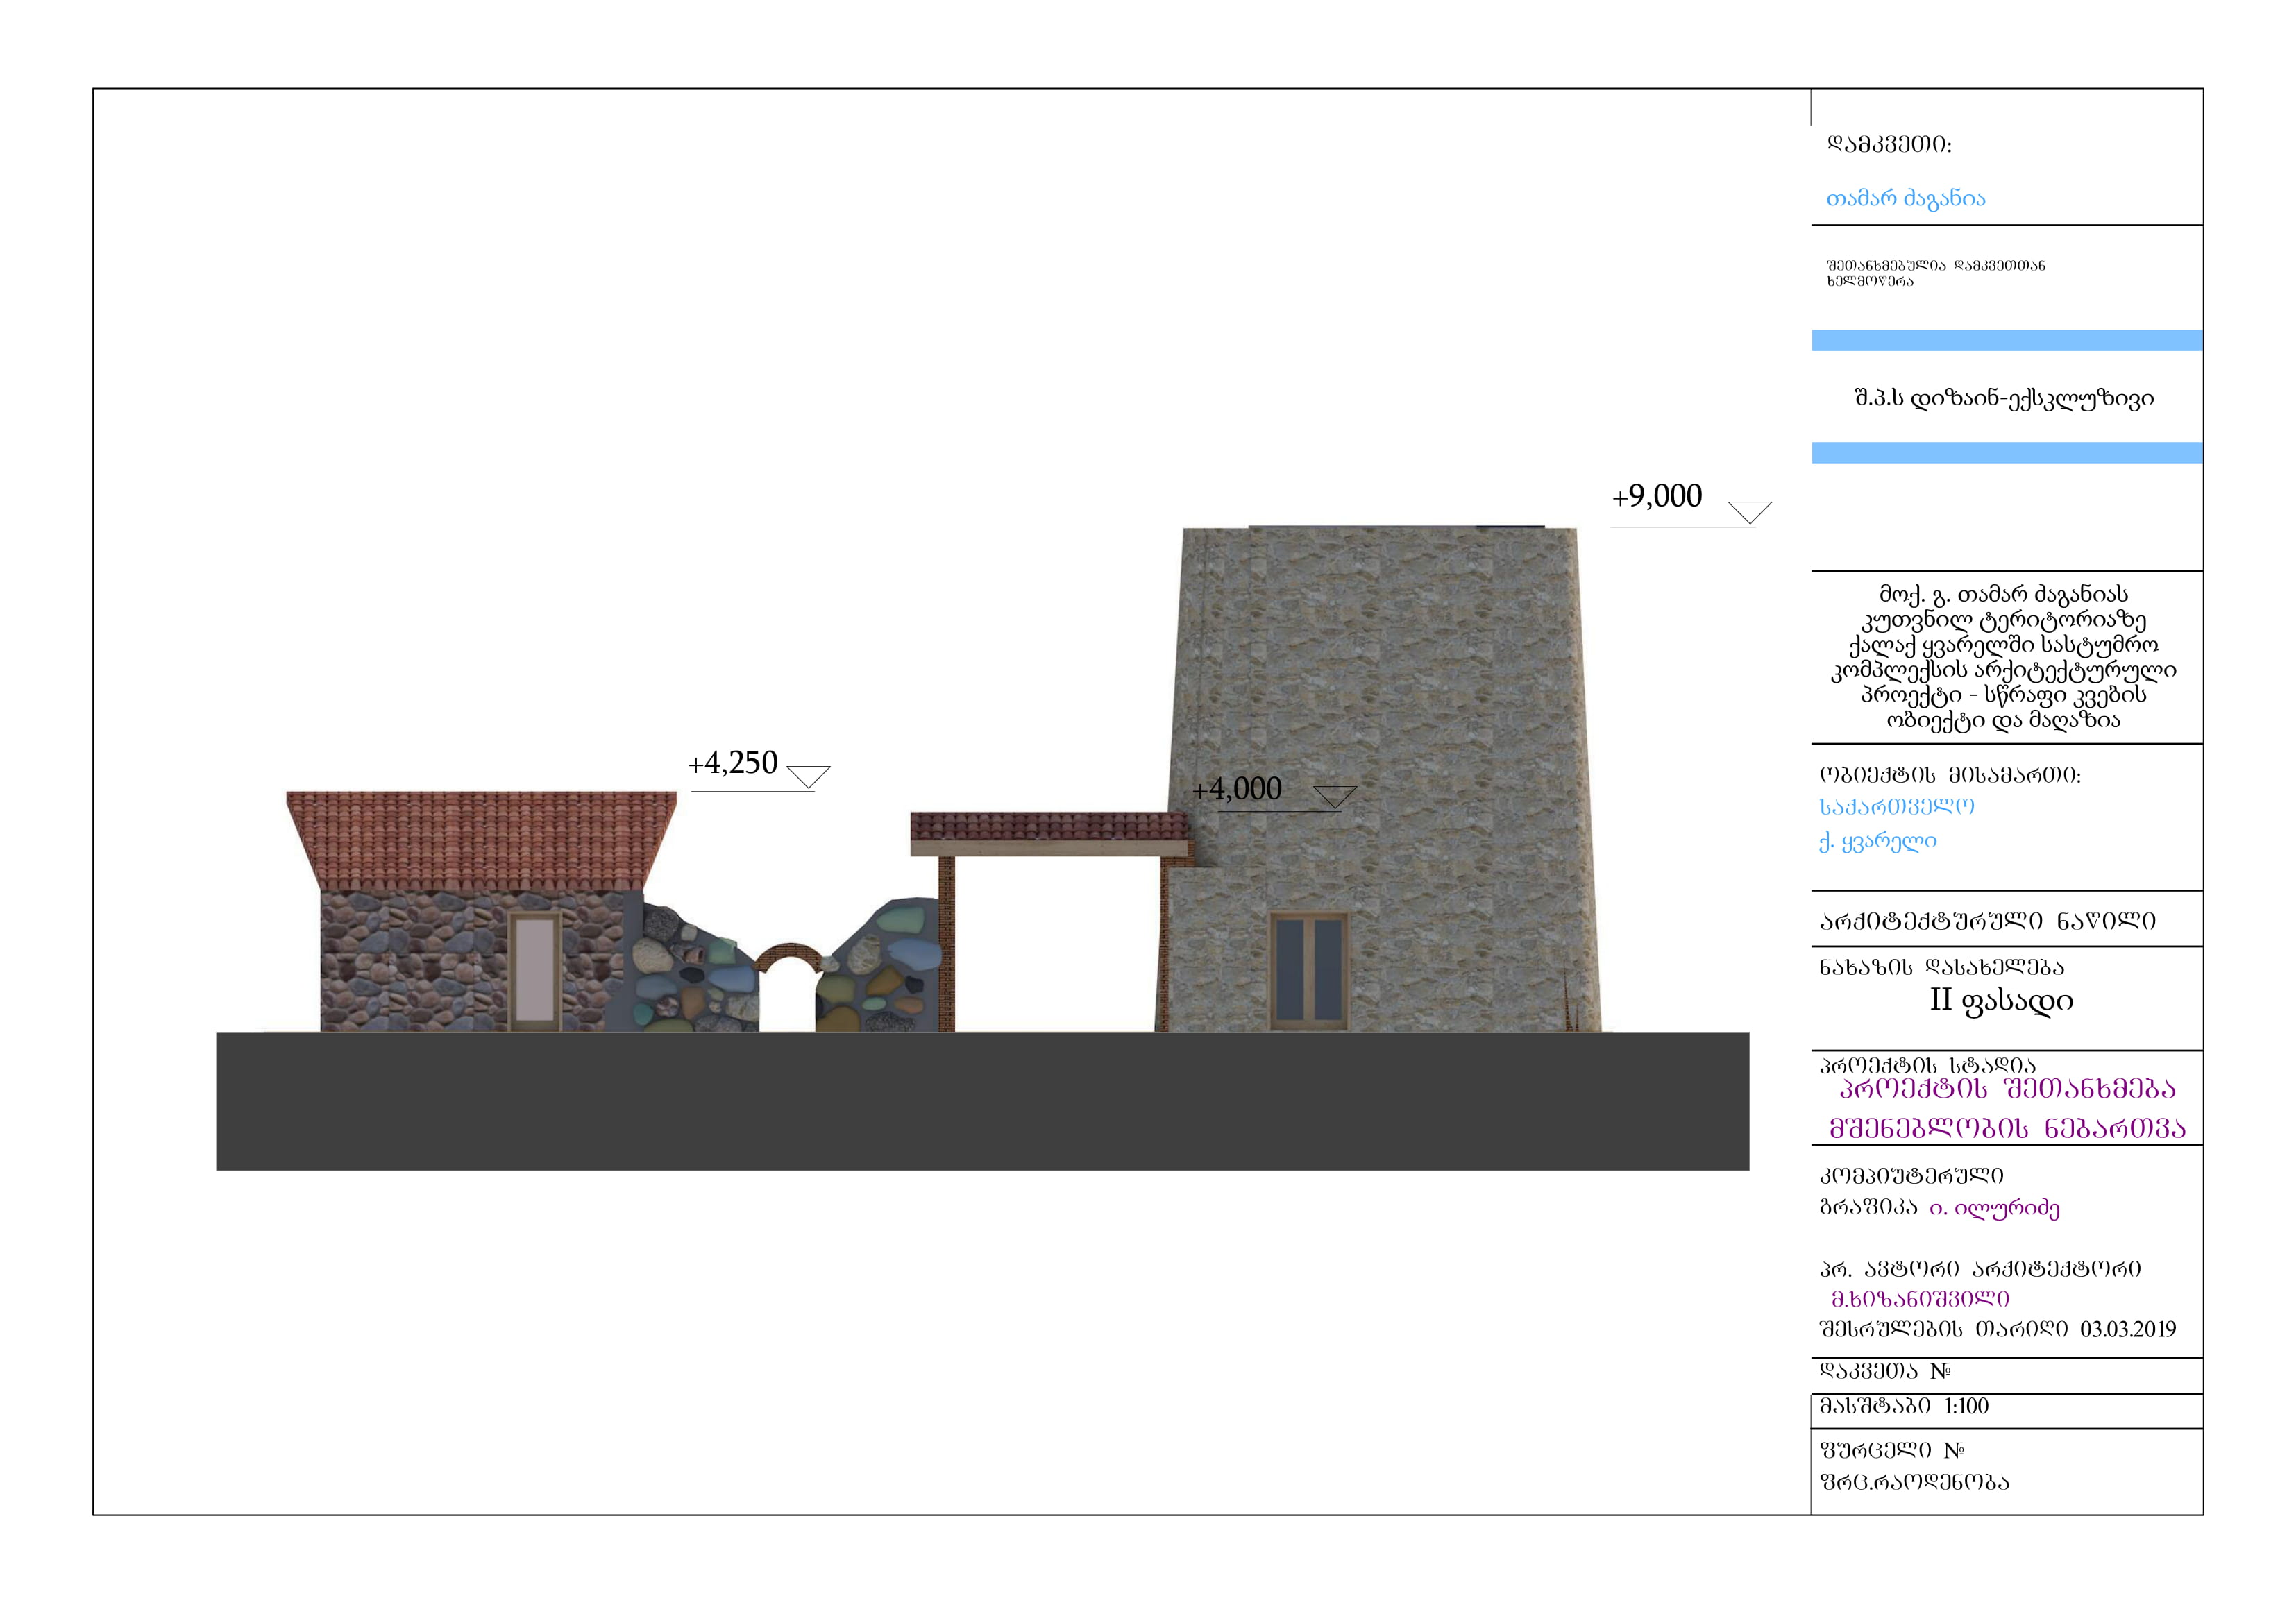This screenshot has width=2296, height=1623.
Task: Click the upper blue bar in title block
Action: pos(2006,341)
